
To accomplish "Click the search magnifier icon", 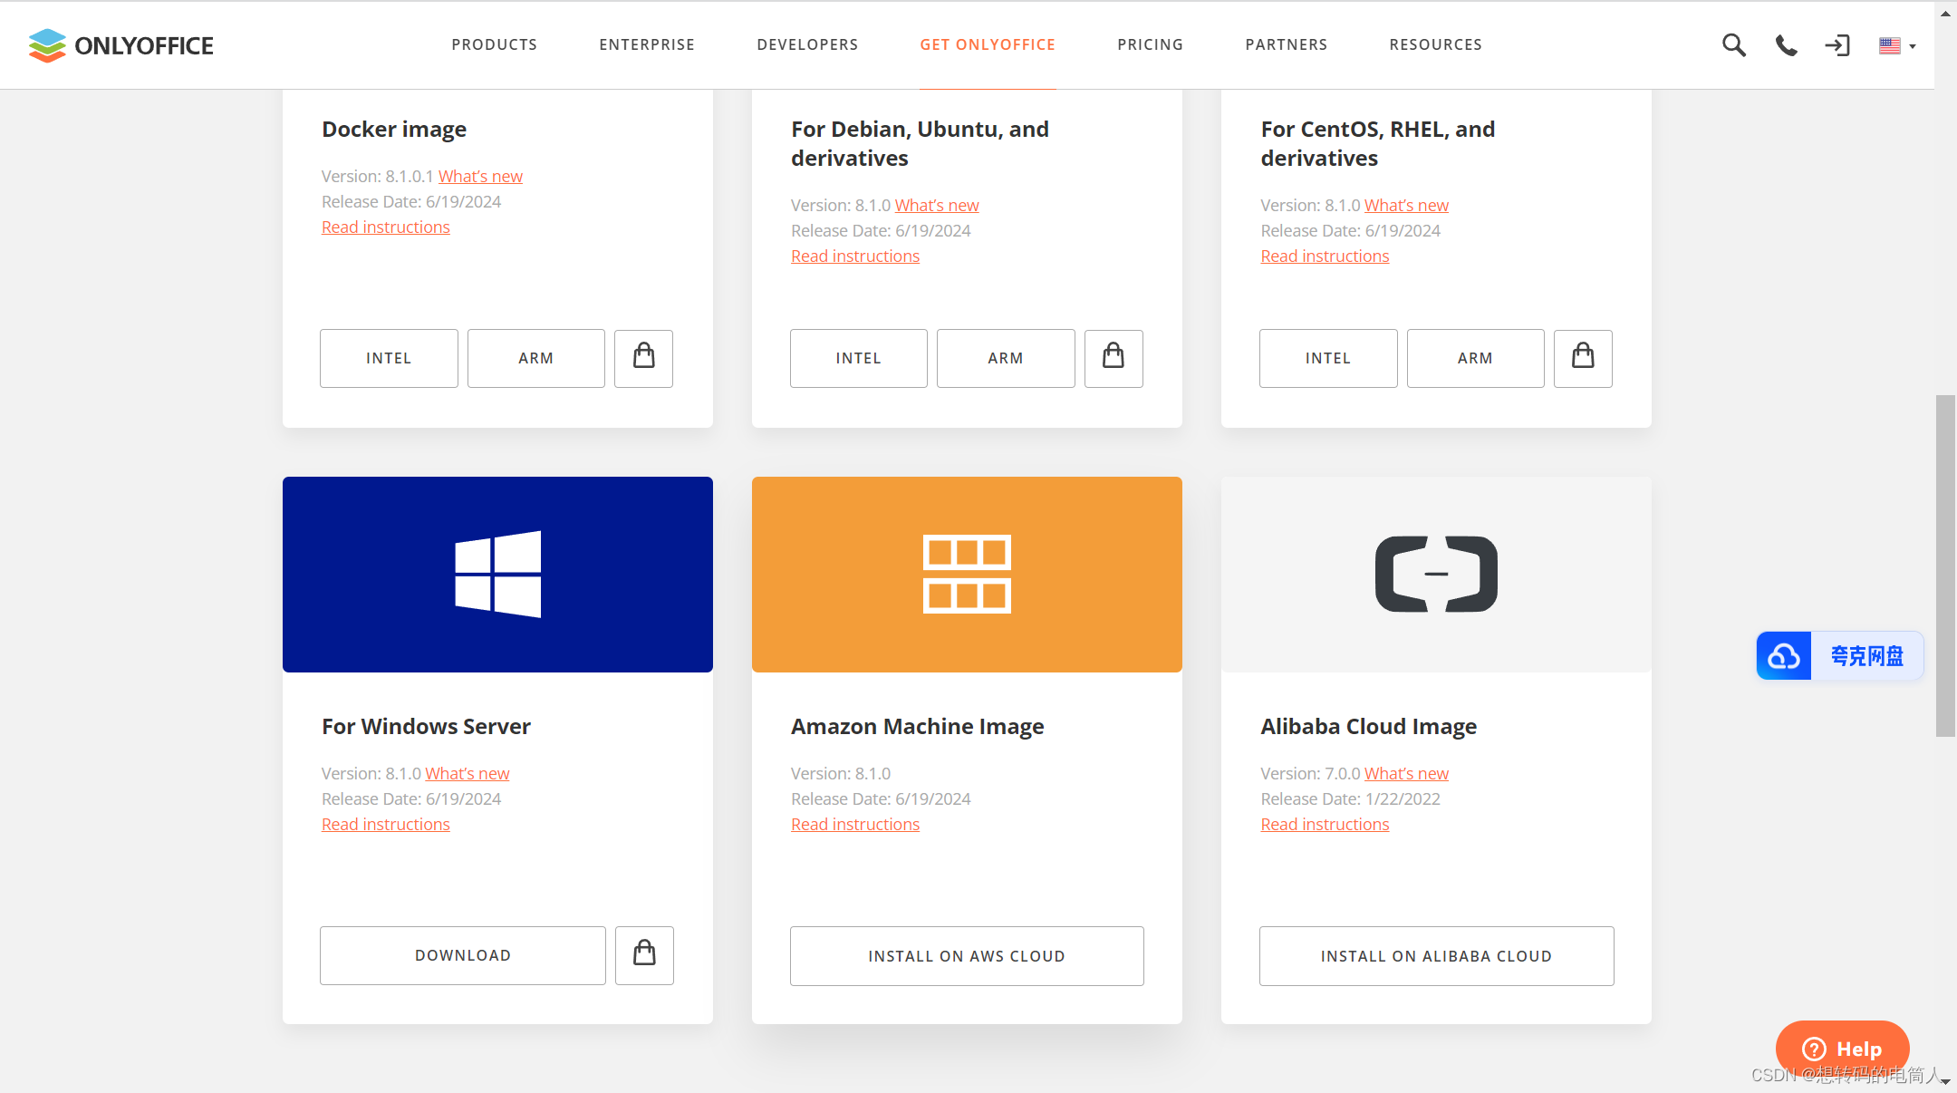I will tap(1733, 45).
